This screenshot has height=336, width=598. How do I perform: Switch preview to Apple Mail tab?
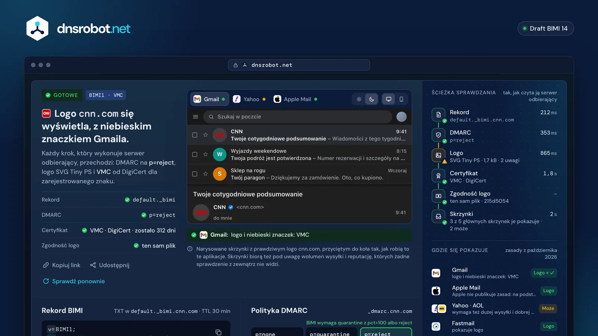[x=296, y=99]
